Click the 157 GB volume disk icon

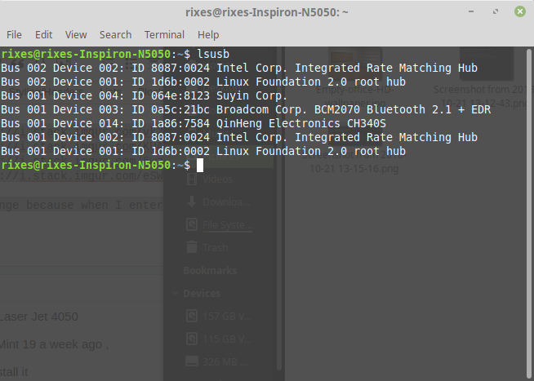192,316
